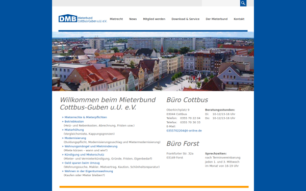Click the DMB Mieterbund logo
306x191 pixels.
point(83,18)
